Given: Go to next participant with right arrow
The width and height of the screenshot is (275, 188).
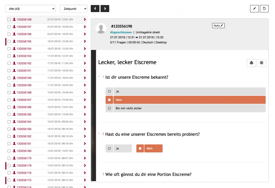Looking at the screenshot, I should [x=105, y=9].
